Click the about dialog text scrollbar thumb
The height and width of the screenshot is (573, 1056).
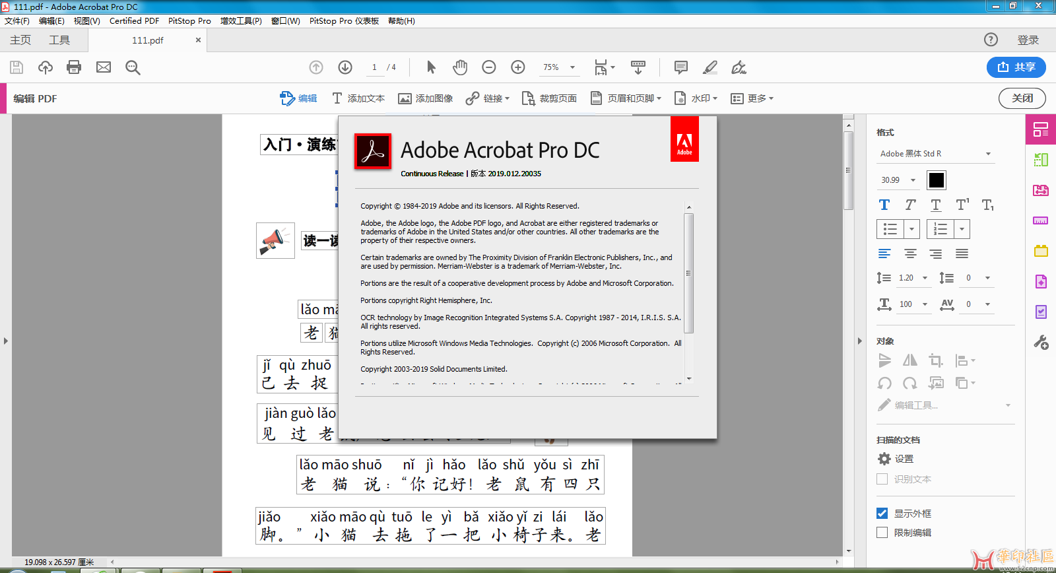click(688, 273)
